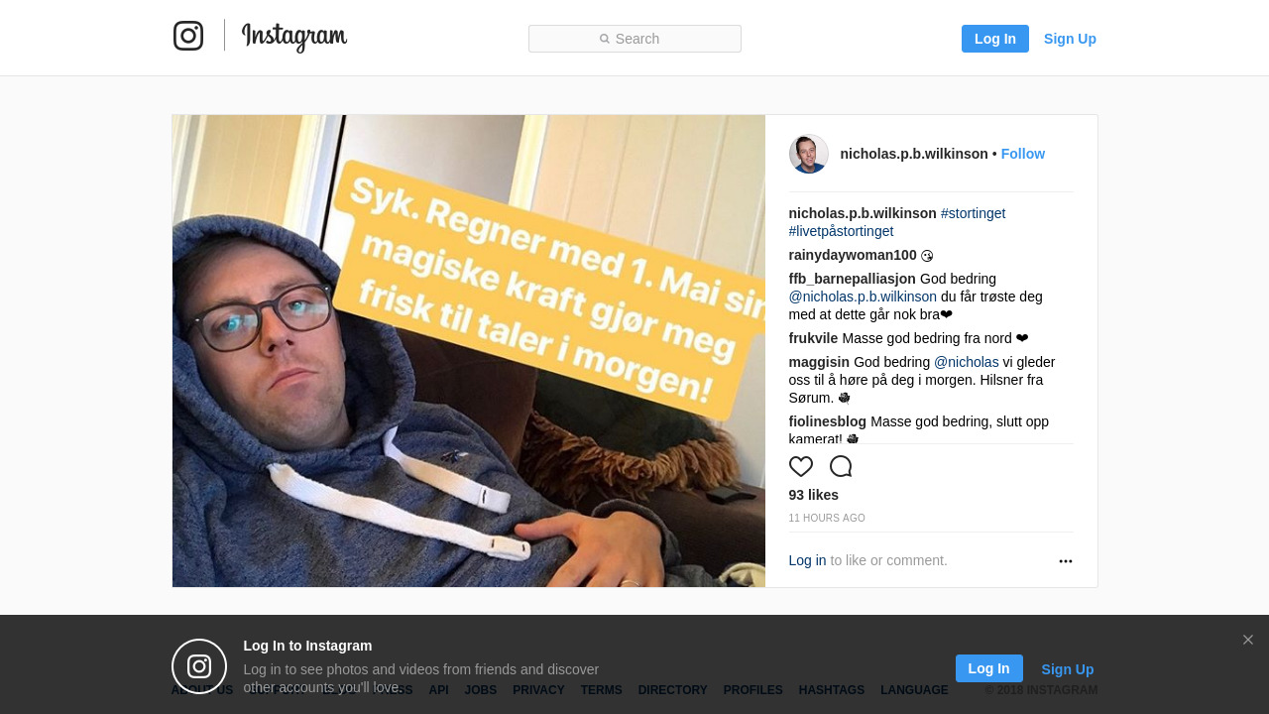This screenshot has width=1269, height=714.
Task: Click into the Search field
Action: point(634,39)
